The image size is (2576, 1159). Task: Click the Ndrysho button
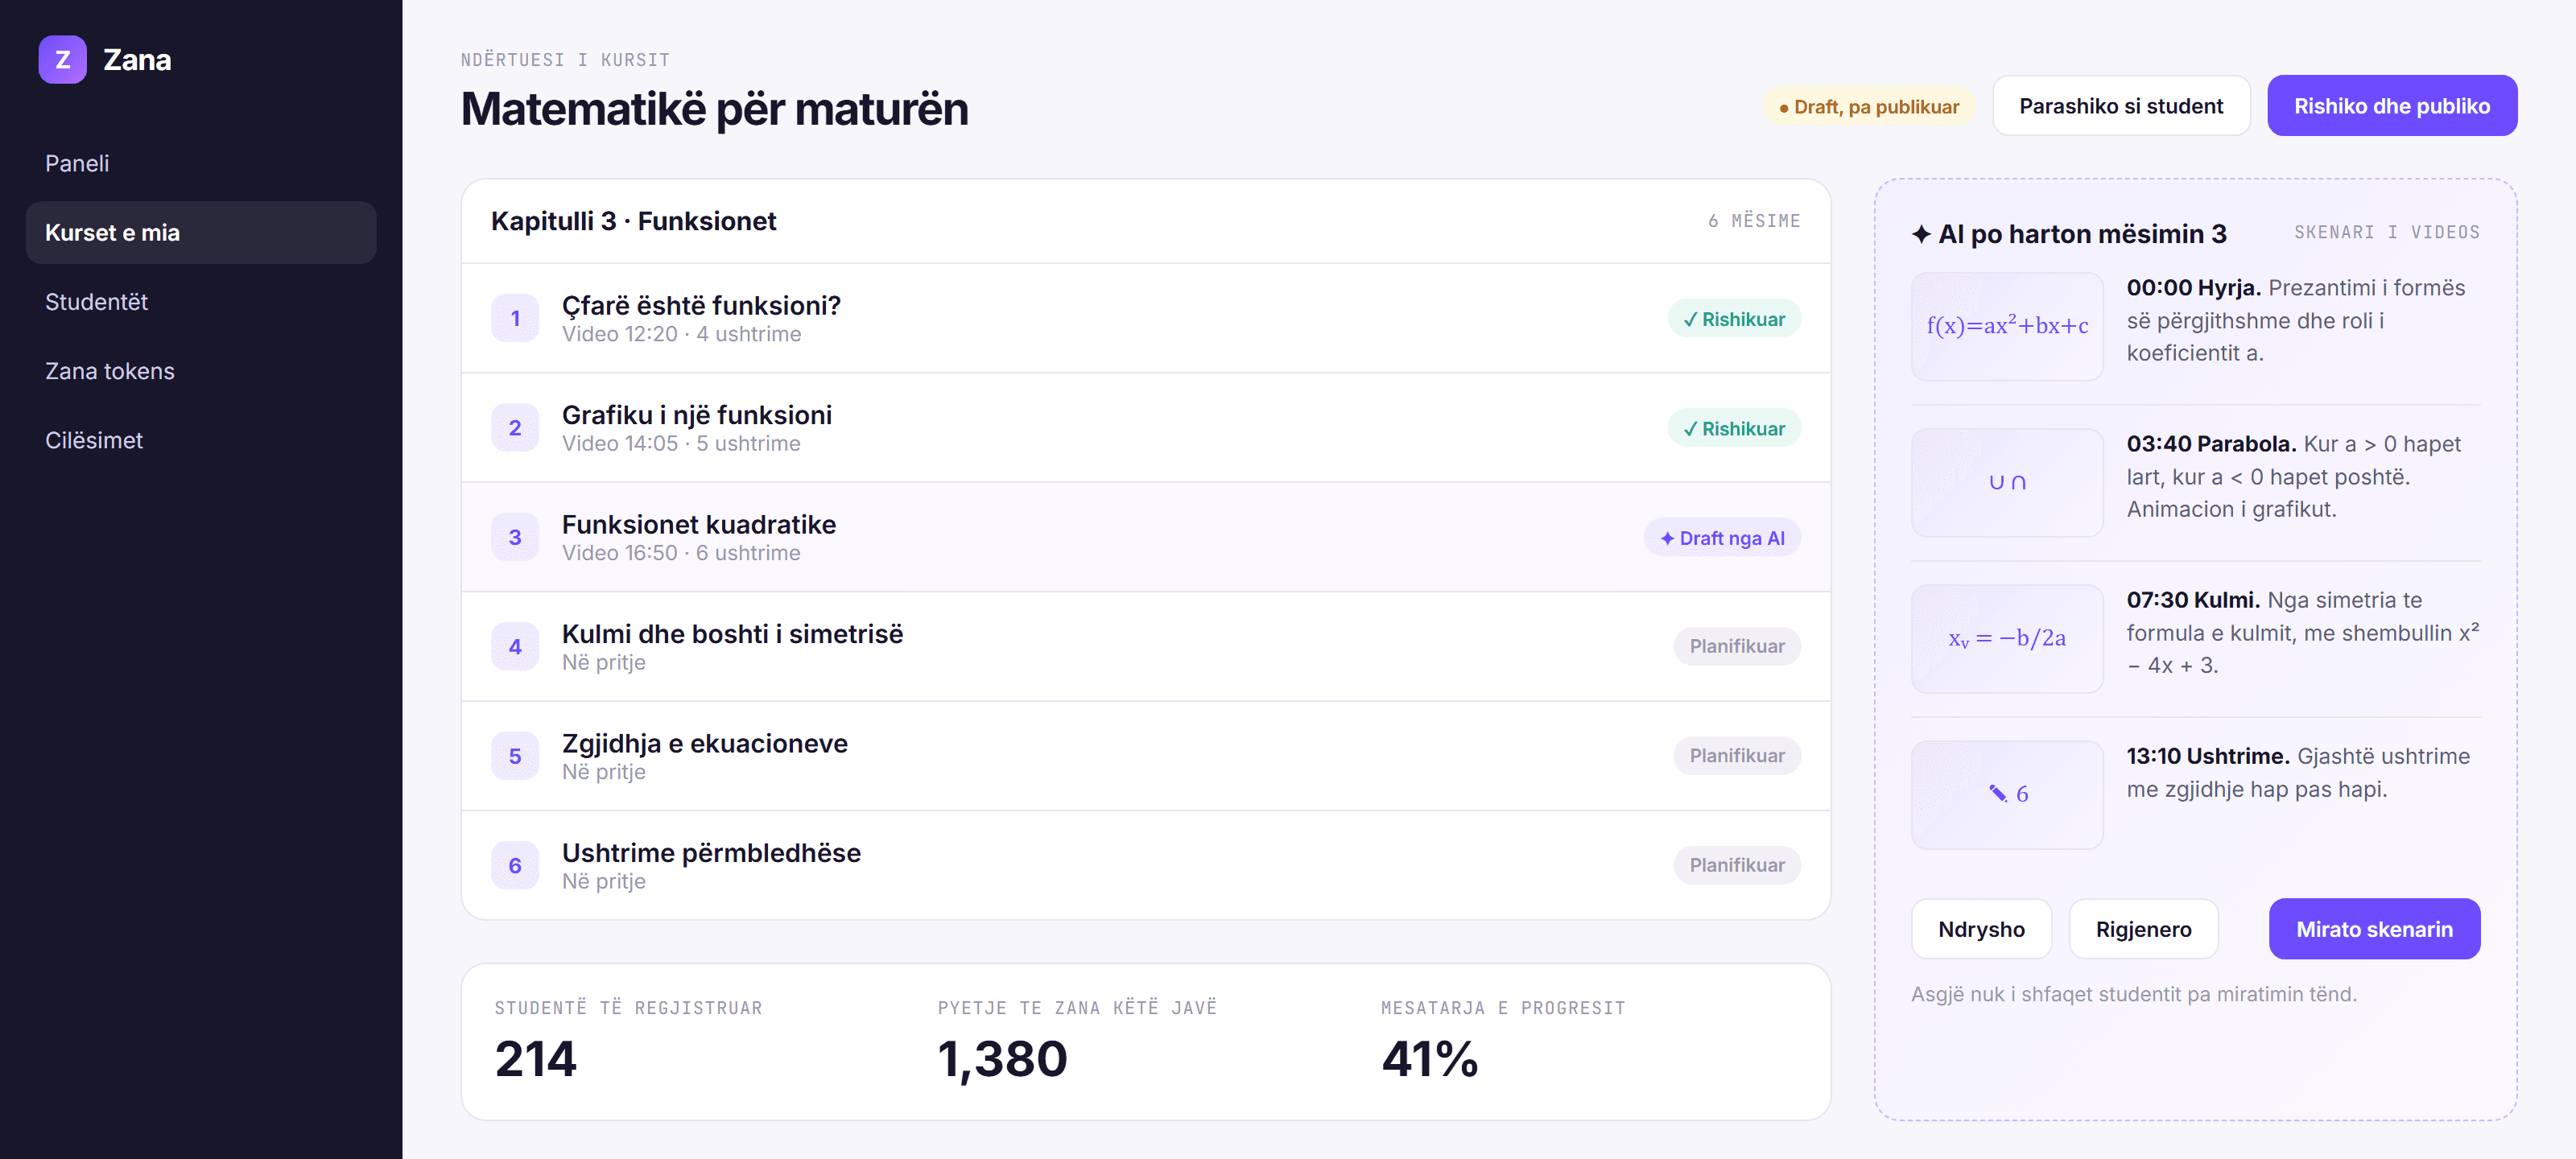pos(1981,929)
